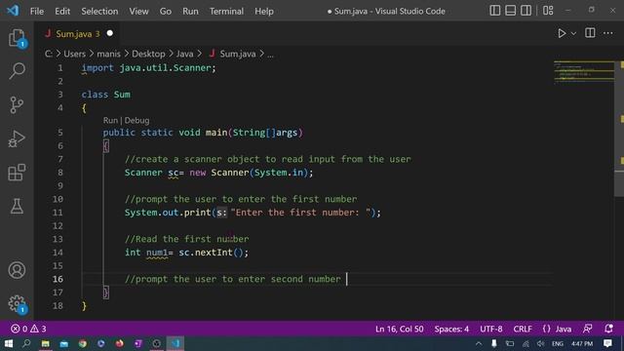Open the View menu
Viewport: 624px width, 351px height.
(138, 11)
